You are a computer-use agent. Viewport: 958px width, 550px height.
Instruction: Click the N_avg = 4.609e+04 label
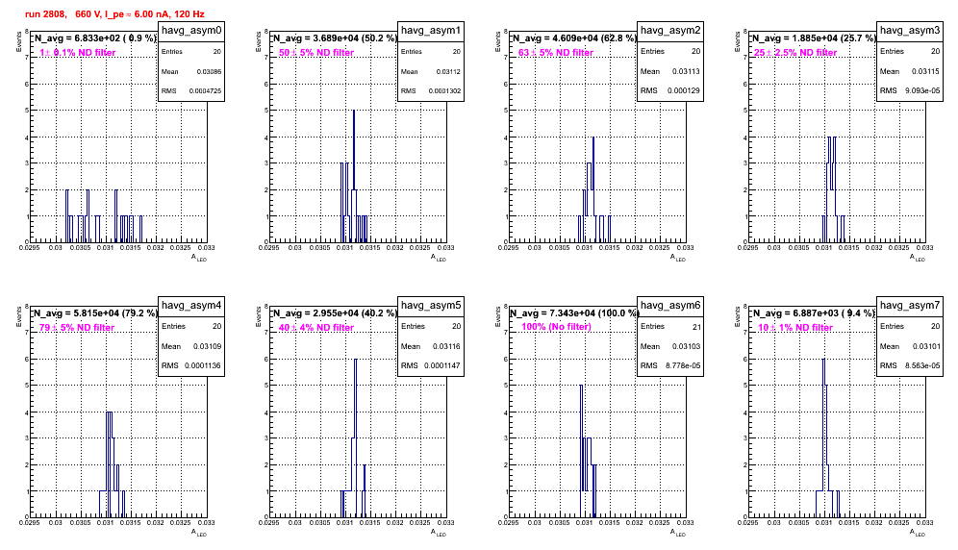coord(574,37)
